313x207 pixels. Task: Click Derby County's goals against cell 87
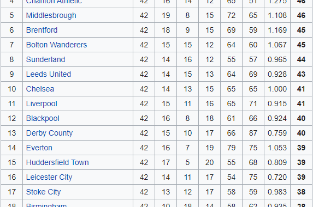click(x=253, y=133)
